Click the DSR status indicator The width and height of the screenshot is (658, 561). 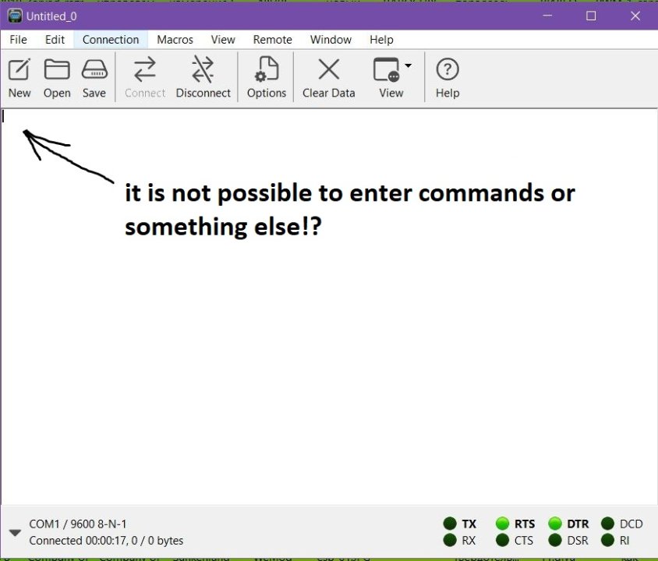point(555,540)
